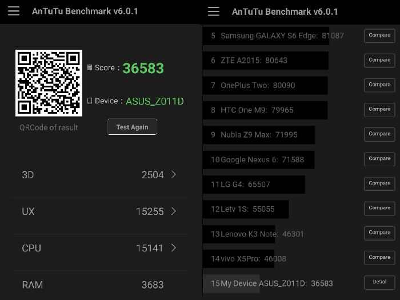Open hamburger menu in right AnTuTu screen

click(214, 11)
